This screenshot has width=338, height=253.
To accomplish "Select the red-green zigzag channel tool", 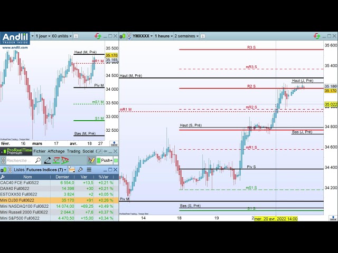I will pos(57,160).
